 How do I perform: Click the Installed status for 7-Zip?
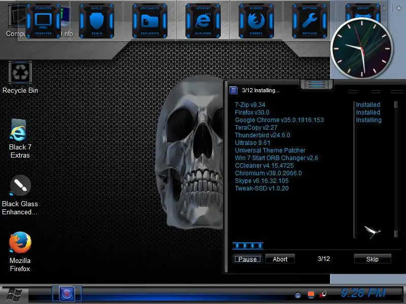367,105
